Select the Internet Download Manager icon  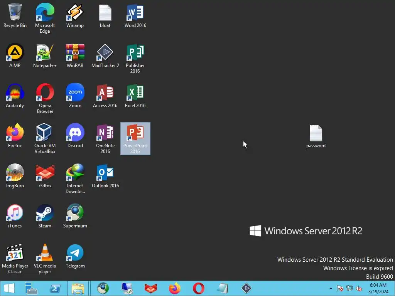coord(75,178)
